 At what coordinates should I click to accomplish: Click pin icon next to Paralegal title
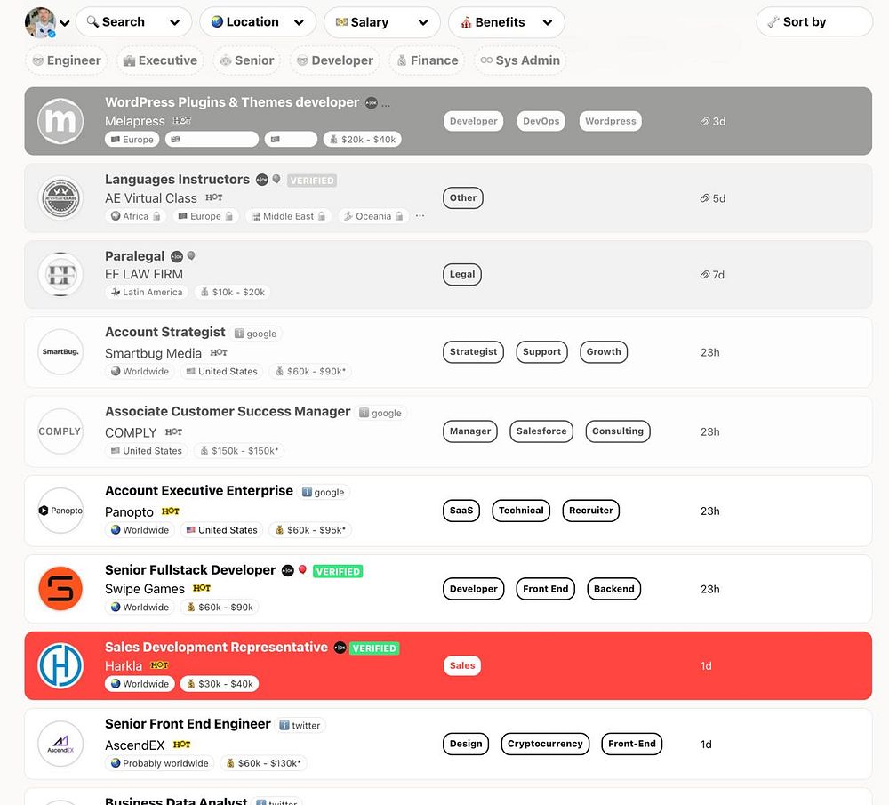pyautogui.click(x=191, y=256)
